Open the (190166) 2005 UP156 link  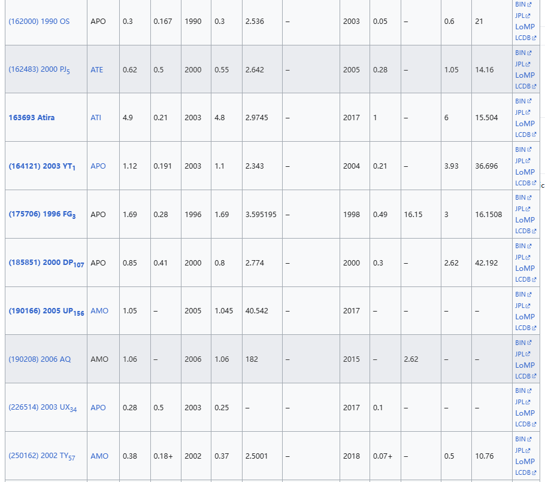pyautogui.click(x=46, y=311)
